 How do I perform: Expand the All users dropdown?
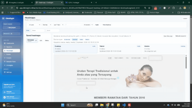click(x=34, y=25)
